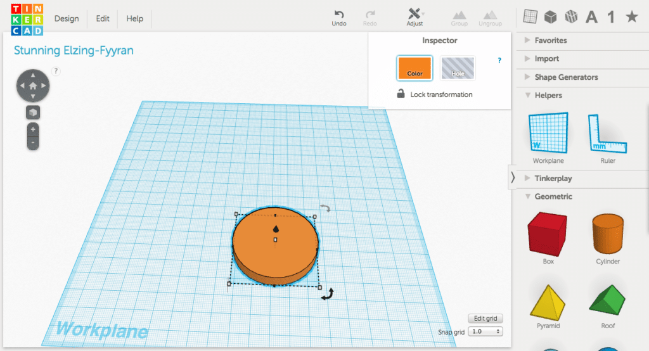Screen dimensions: 649x351
Task: Toggle Lock transformation
Action: pyautogui.click(x=435, y=94)
